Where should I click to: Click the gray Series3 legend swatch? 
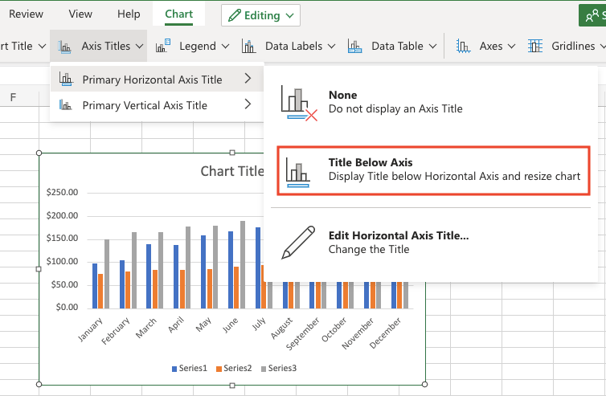point(264,369)
